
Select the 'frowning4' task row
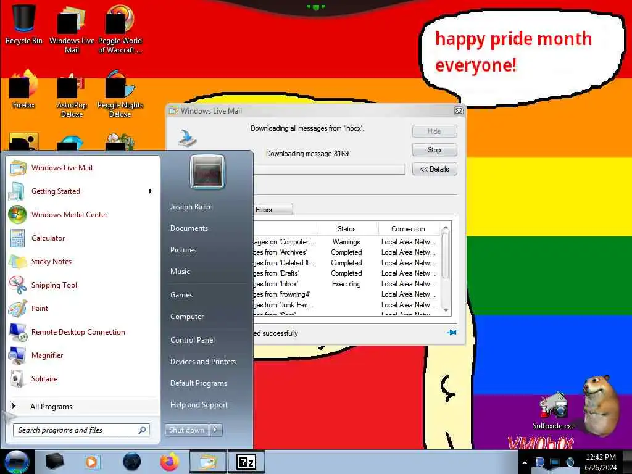pyautogui.click(x=347, y=294)
